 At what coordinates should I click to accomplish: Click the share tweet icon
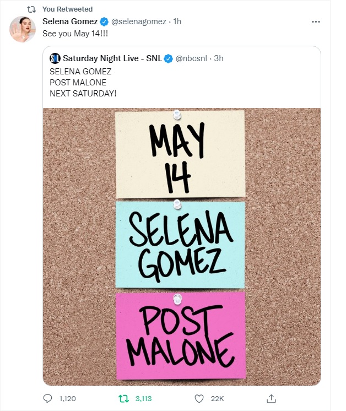(271, 398)
